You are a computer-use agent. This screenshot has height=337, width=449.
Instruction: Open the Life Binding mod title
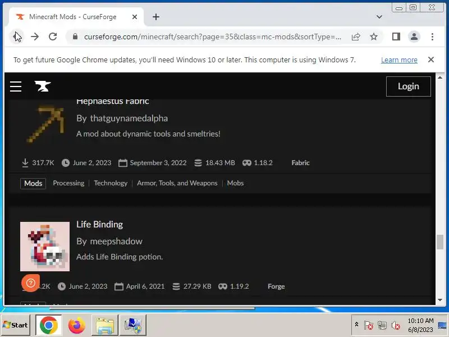click(x=100, y=224)
